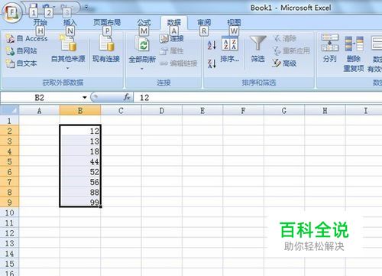The image size is (382, 276).
Task: Click cell containing 52
Action: (80, 172)
